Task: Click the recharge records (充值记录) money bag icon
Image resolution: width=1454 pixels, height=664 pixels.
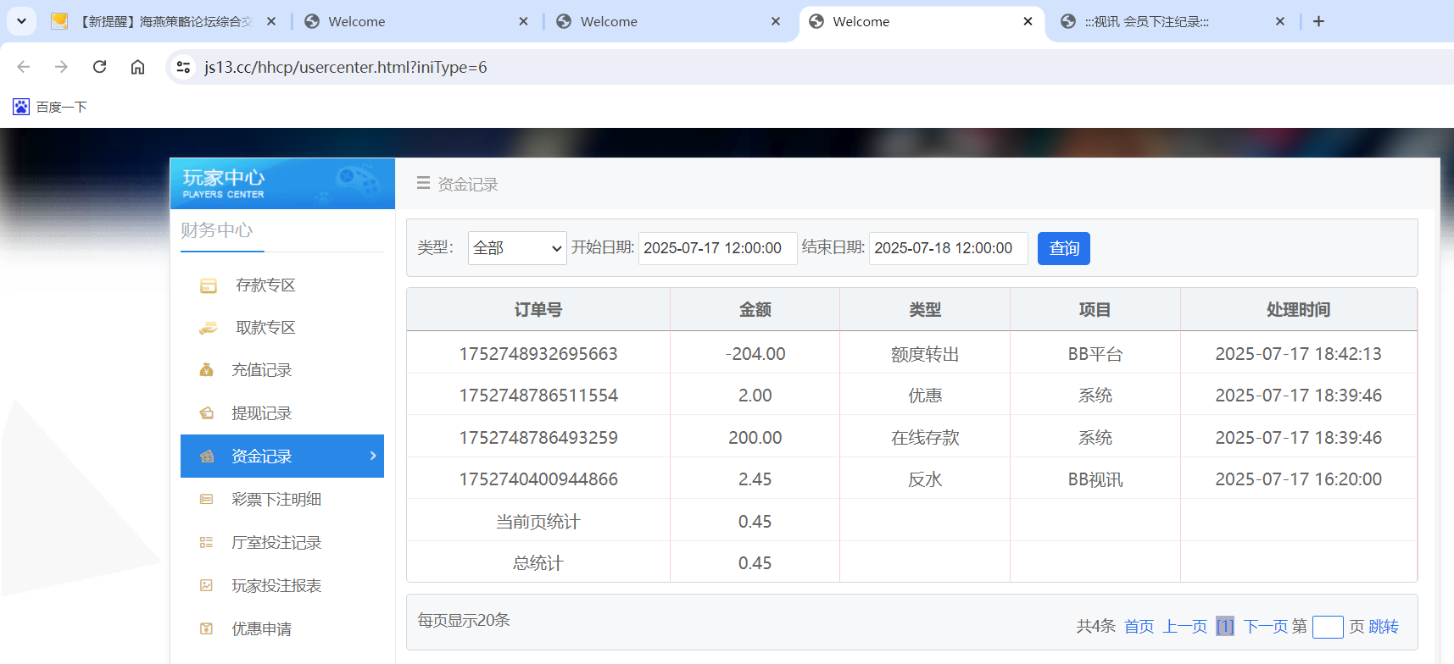Action: [206, 370]
